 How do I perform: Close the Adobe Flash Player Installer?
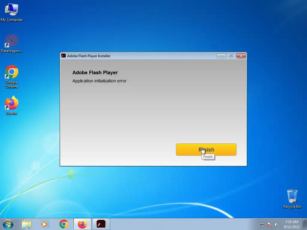241,56
